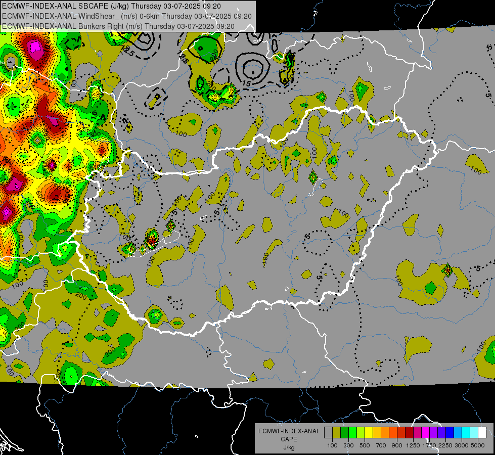Click the legend unit label J/kg
The image size is (495, 455).
[289, 447]
